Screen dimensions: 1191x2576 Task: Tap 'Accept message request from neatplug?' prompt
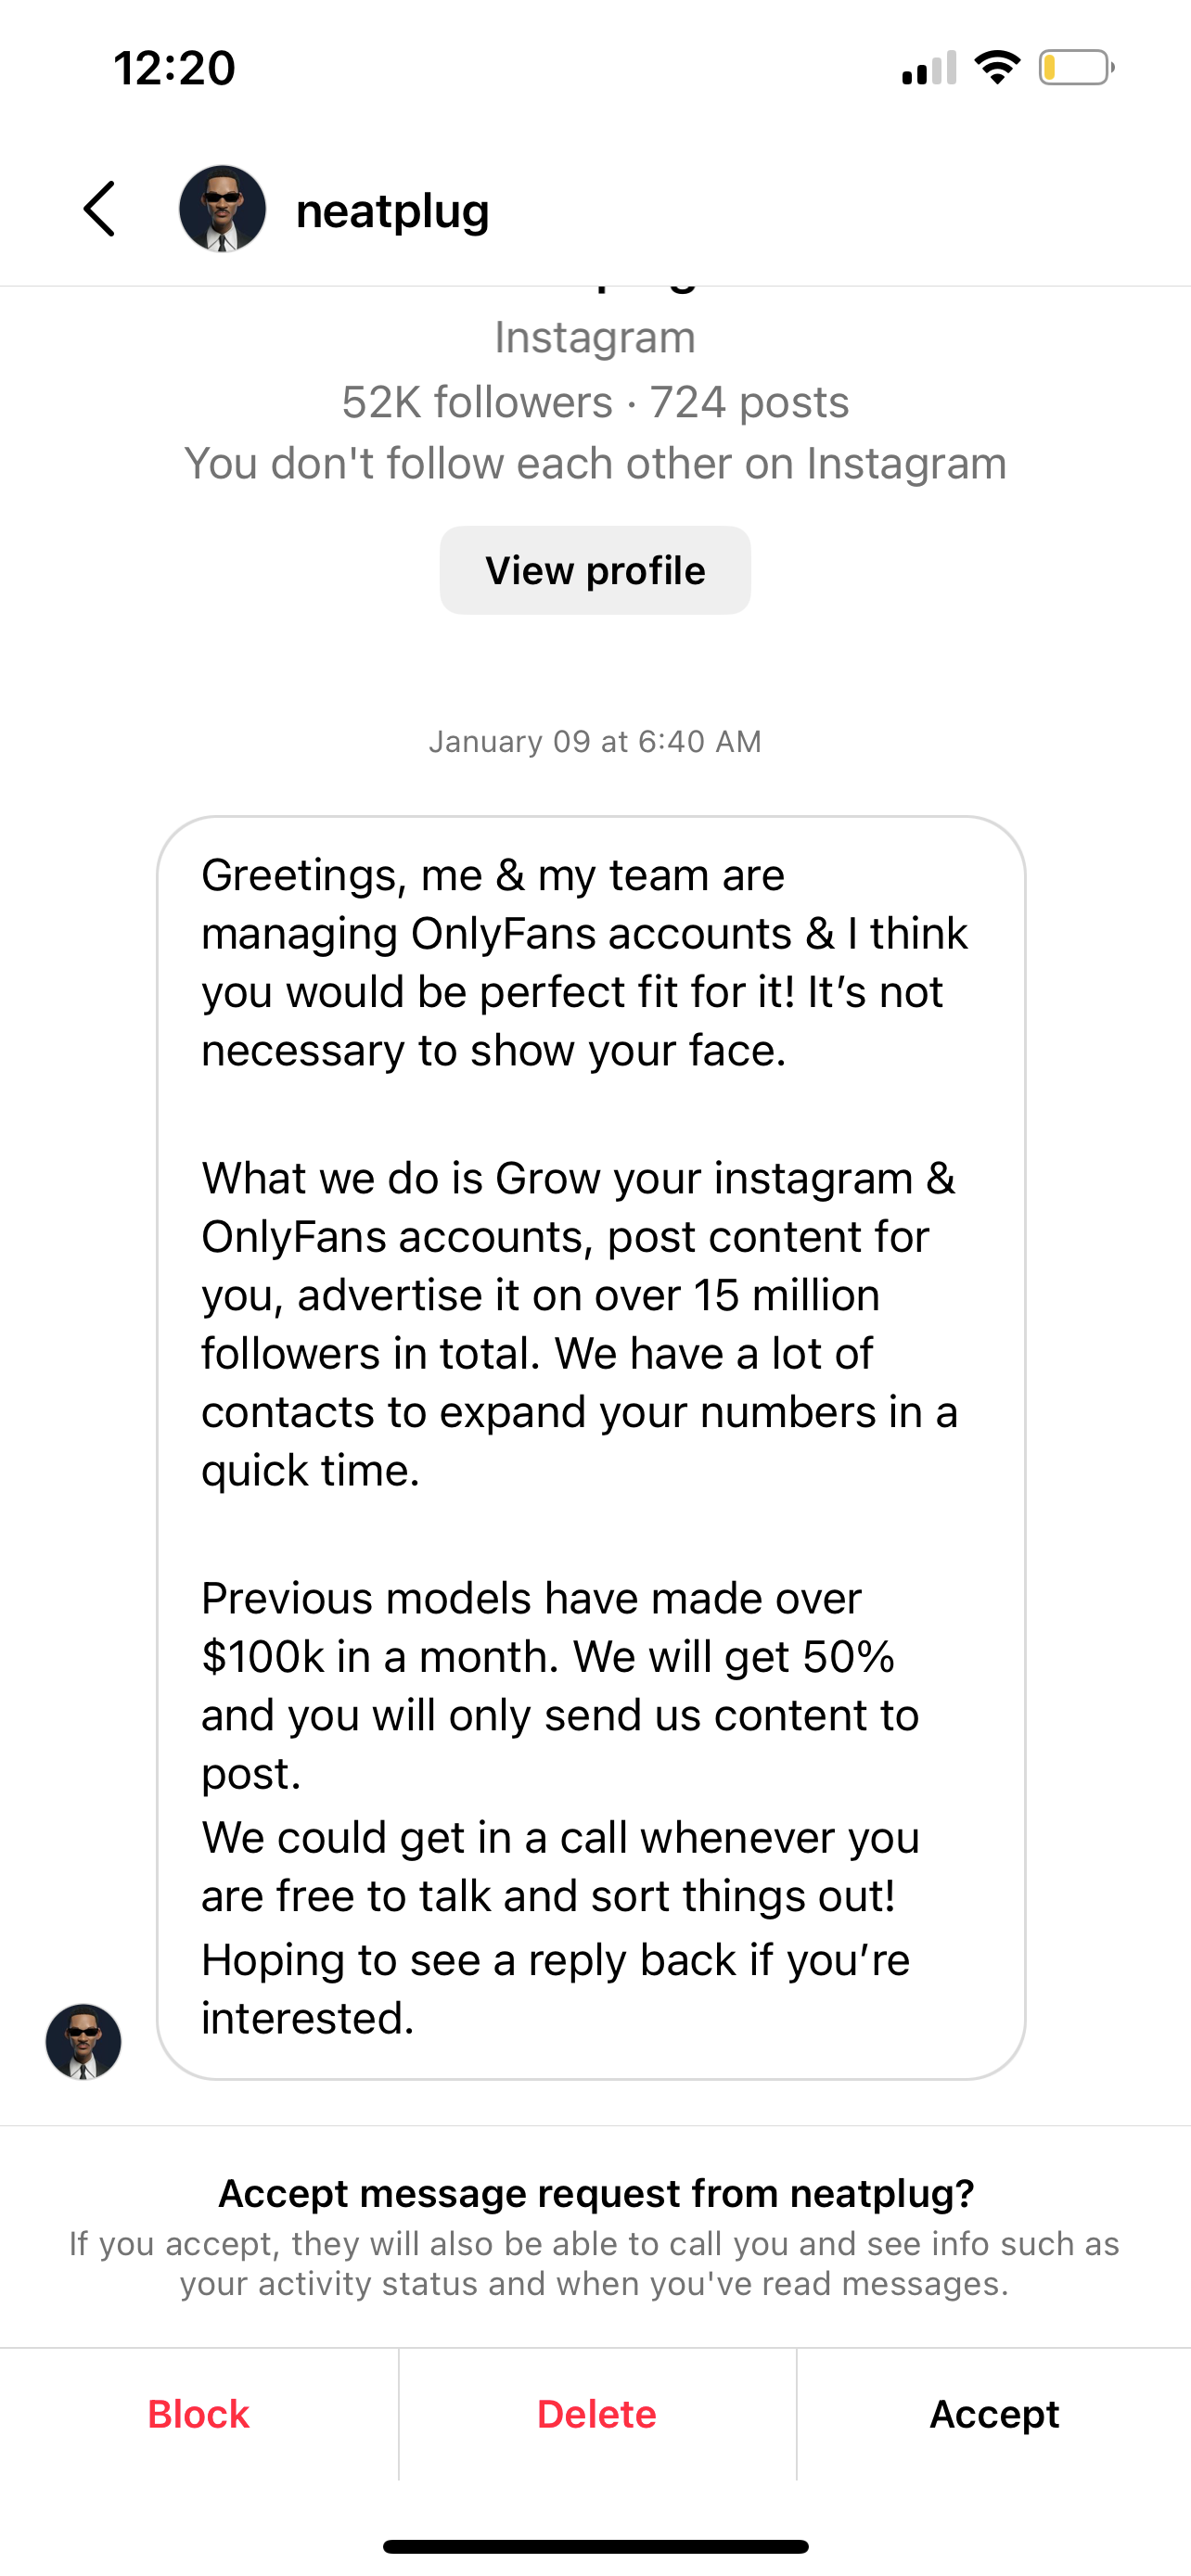[596, 2192]
